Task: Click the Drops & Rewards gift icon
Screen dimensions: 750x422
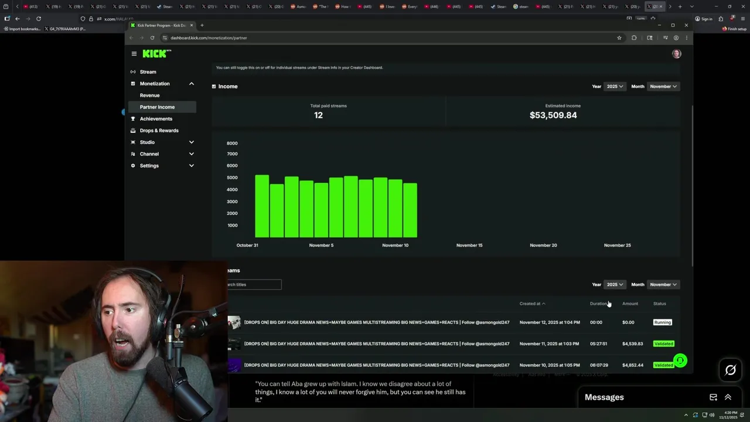Action: pyautogui.click(x=133, y=131)
